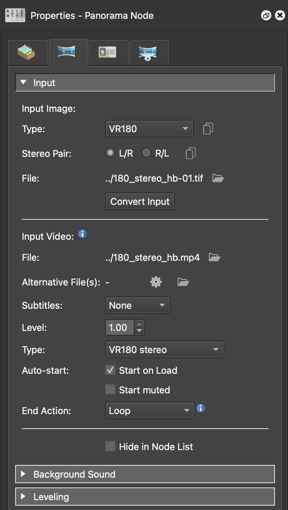
Task: Browse for input video file folder icon
Action: [x=214, y=257]
